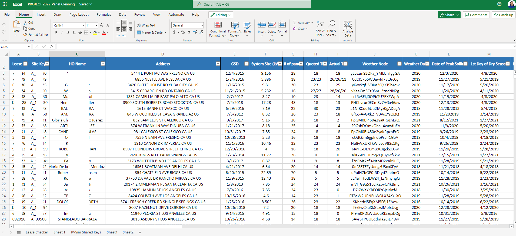516x244 pixels.
Task: Click the Format Painter icon
Action: point(25,35)
